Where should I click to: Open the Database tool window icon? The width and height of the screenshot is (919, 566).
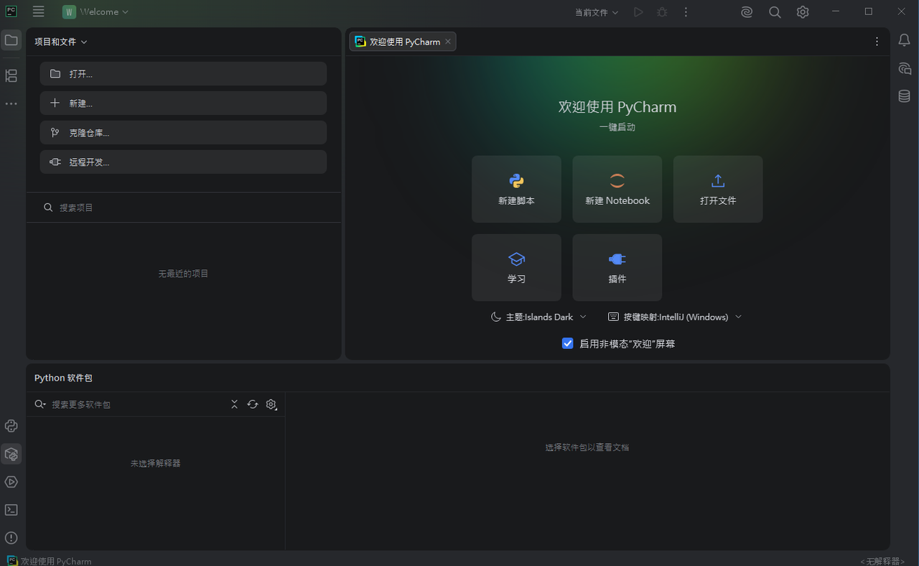click(x=905, y=96)
